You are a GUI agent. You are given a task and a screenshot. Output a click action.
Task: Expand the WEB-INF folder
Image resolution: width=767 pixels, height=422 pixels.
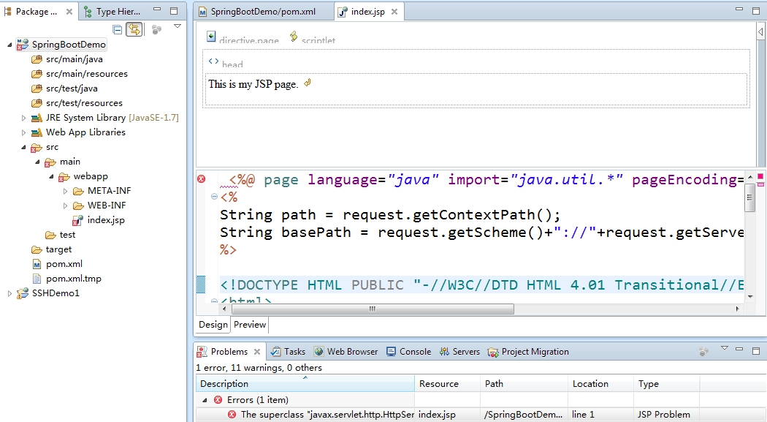[x=66, y=205]
